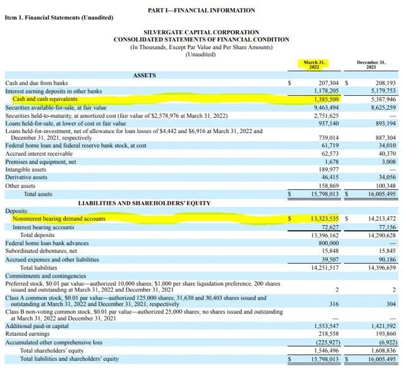Image resolution: width=403 pixels, height=369 pixels.
Task: Click the December 31, 2021 column header
Action: [371, 65]
